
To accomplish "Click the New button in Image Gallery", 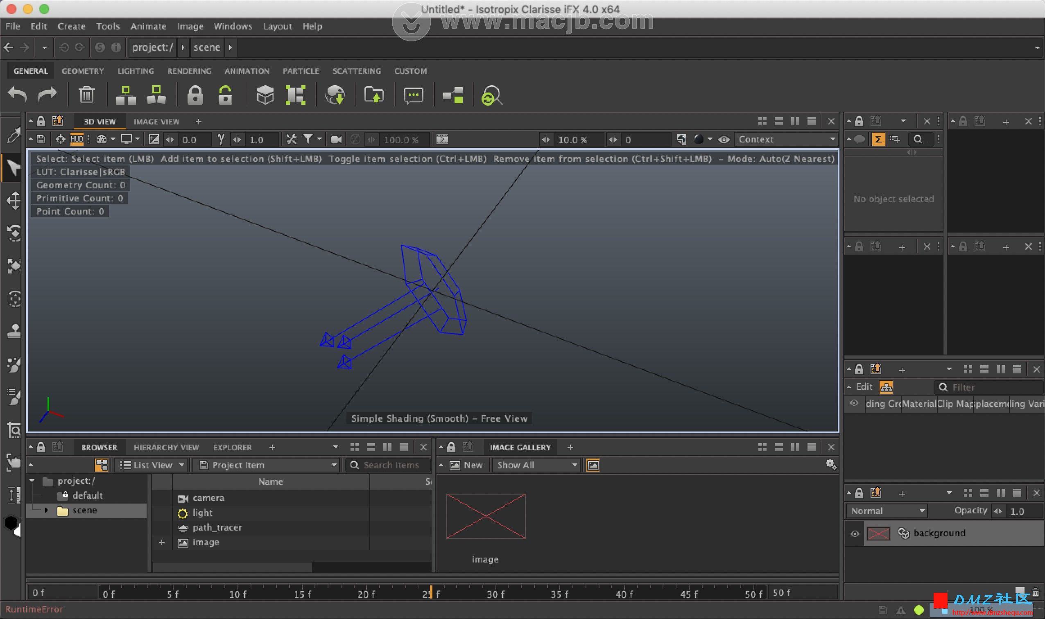I will click(466, 465).
